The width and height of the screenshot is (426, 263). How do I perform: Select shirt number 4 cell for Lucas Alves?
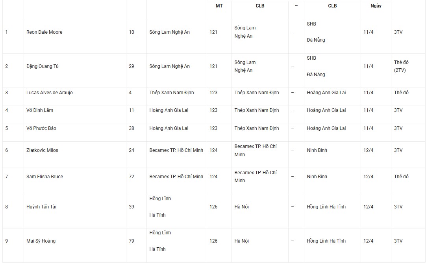(x=130, y=93)
